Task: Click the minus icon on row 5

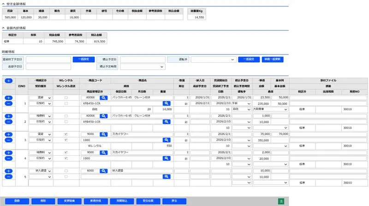Action: pyautogui.click(x=9, y=177)
